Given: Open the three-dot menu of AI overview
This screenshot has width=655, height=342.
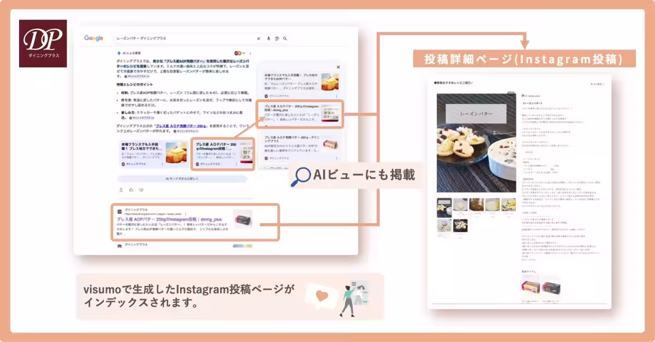Looking at the screenshot, I should point(251,53).
